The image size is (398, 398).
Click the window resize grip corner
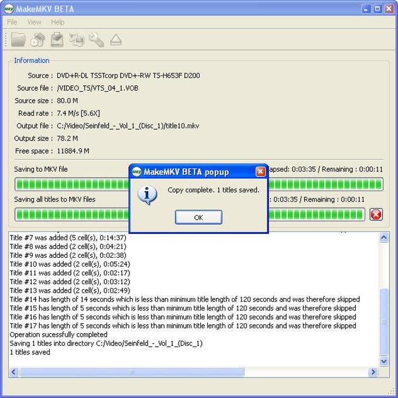[392, 392]
